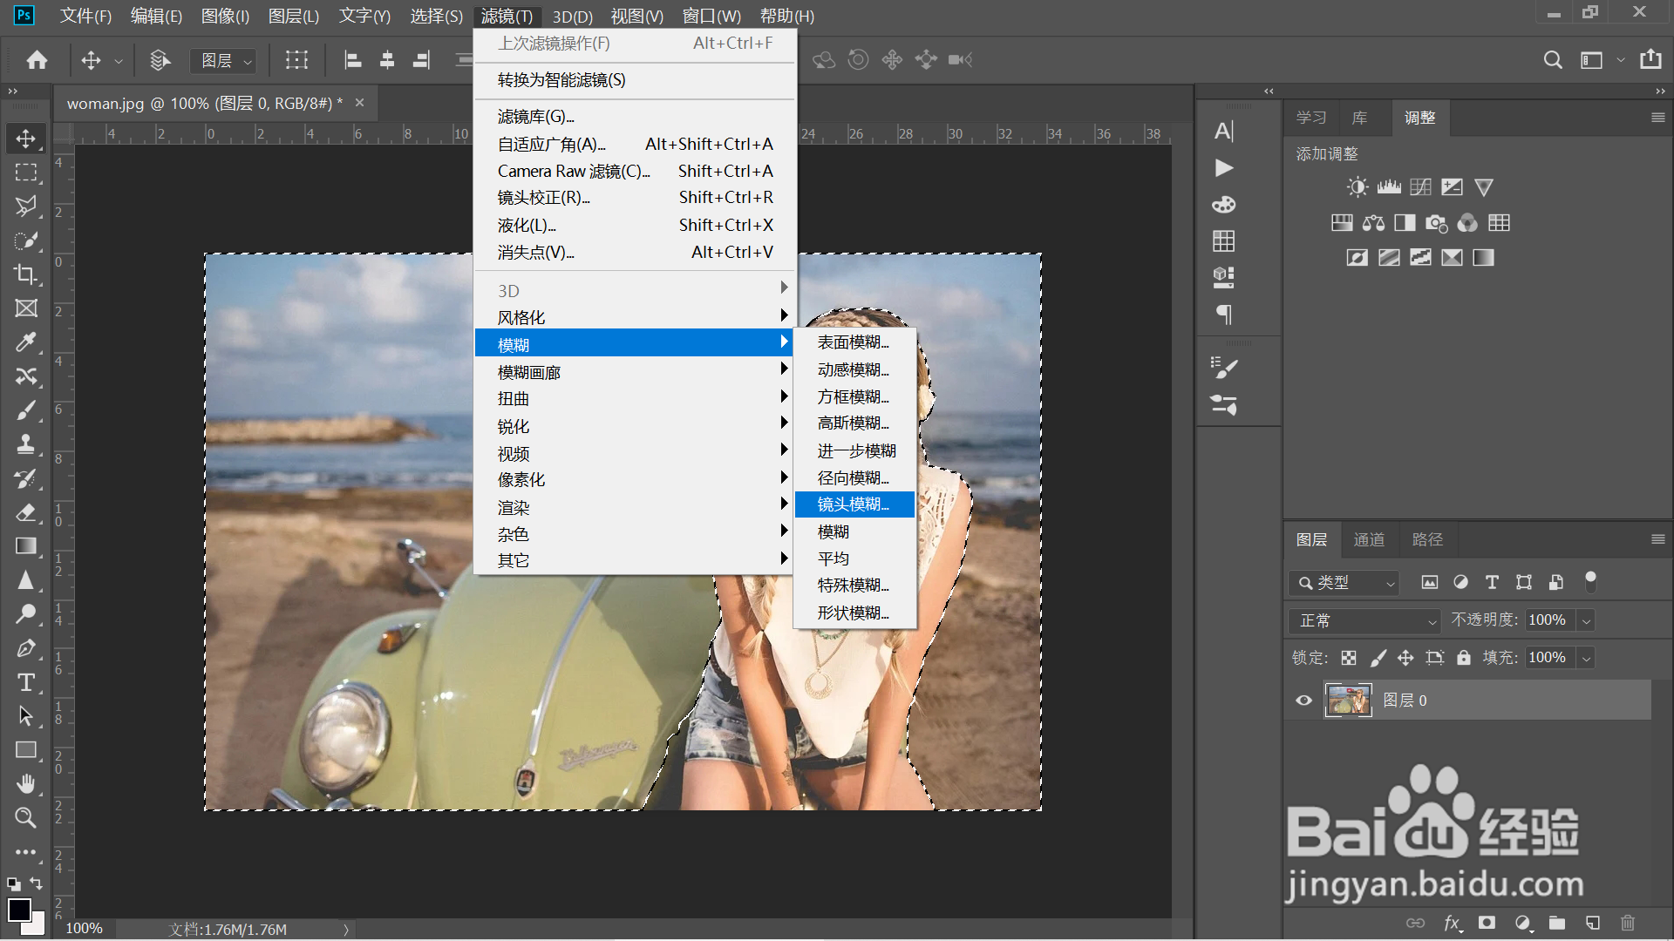Click 高斯模糊 menu entry

click(853, 423)
